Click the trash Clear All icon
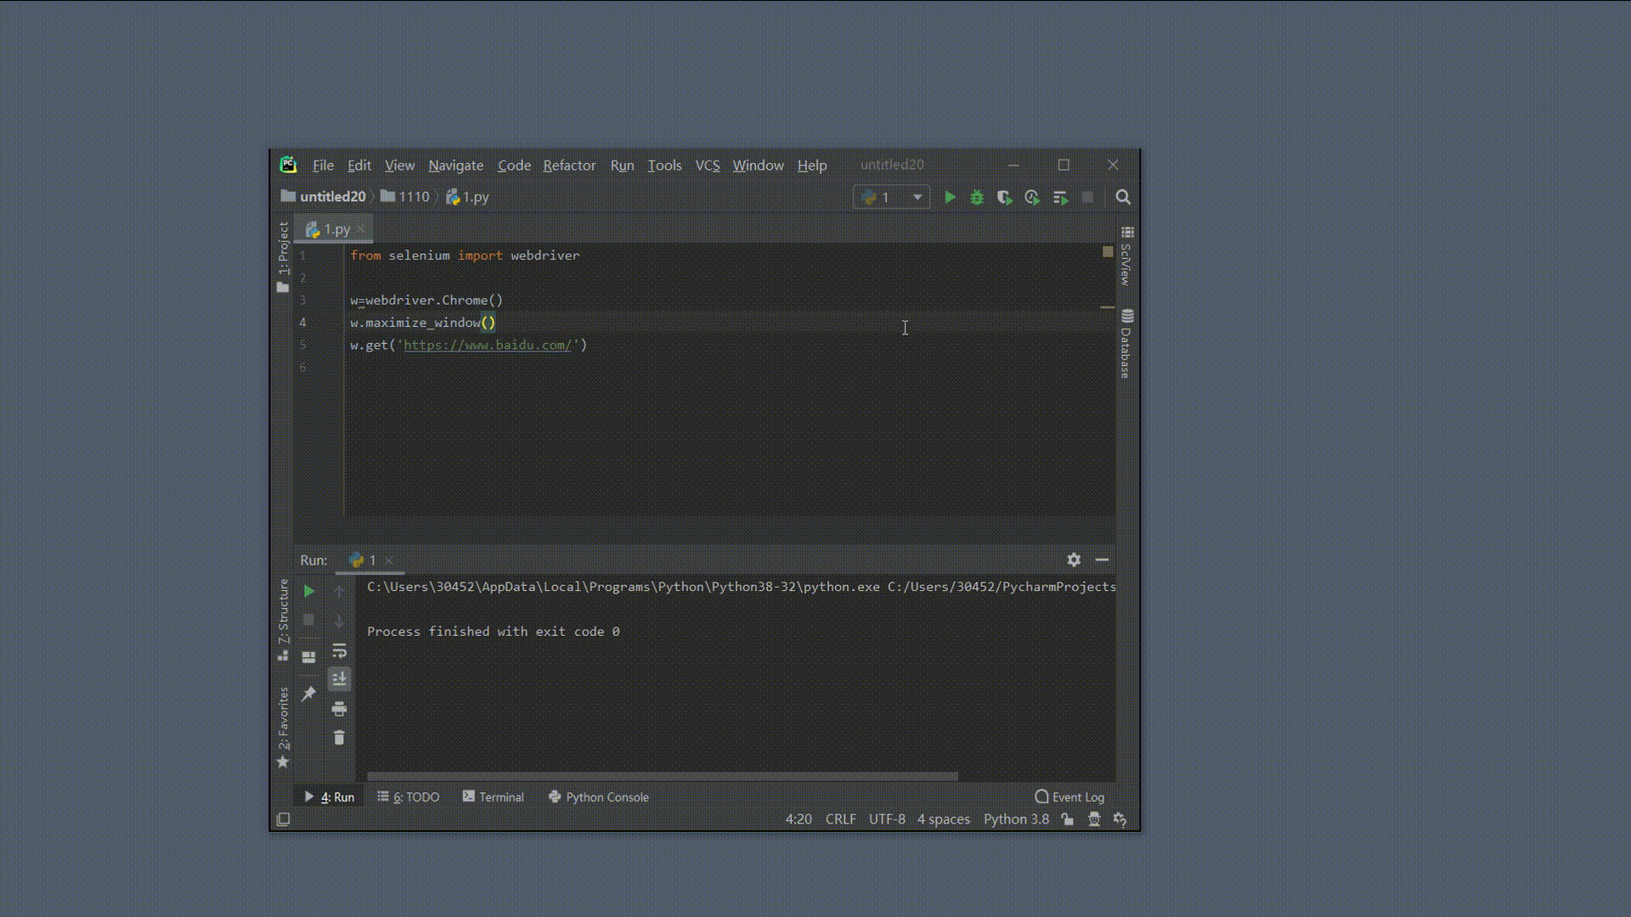The height and width of the screenshot is (917, 1631). [x=339, y=738]
